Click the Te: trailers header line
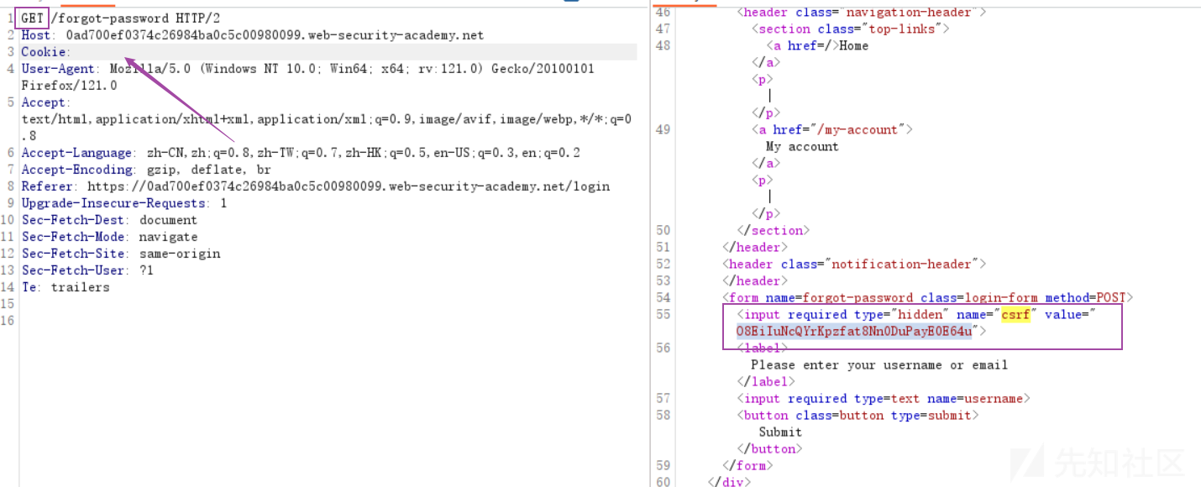Screen dimensions: 1201x487 point(66,286)
